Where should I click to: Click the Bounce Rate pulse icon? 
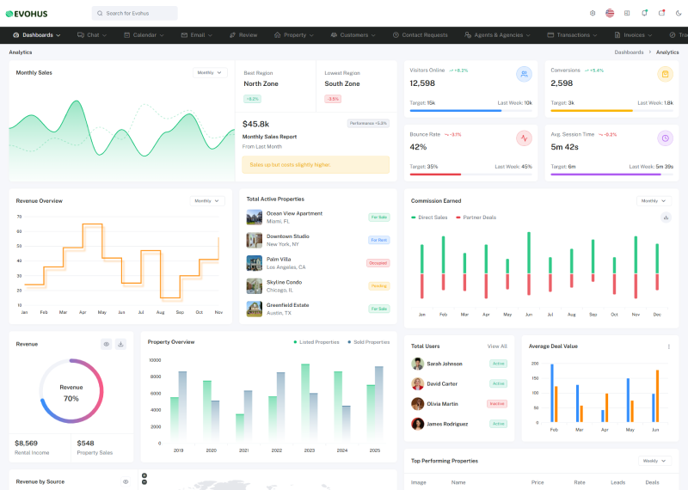click(524, 138)
